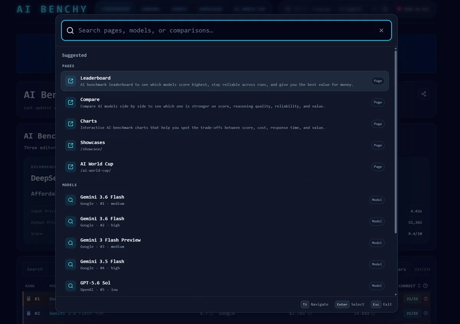460x324 pixels.
Task: Select the Gemini 3.5 Flash model result
Action: point(225,264)
